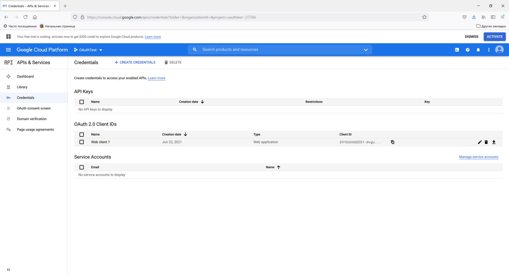Activate Cloud Shell from the top bar
Image resolution: width=509 pixels, height=276 pixels.
(x=457, y=50)
